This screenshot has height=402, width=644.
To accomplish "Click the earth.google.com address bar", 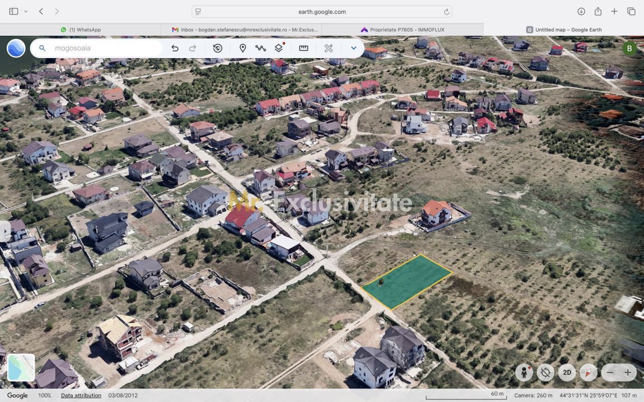I will 321,12.
